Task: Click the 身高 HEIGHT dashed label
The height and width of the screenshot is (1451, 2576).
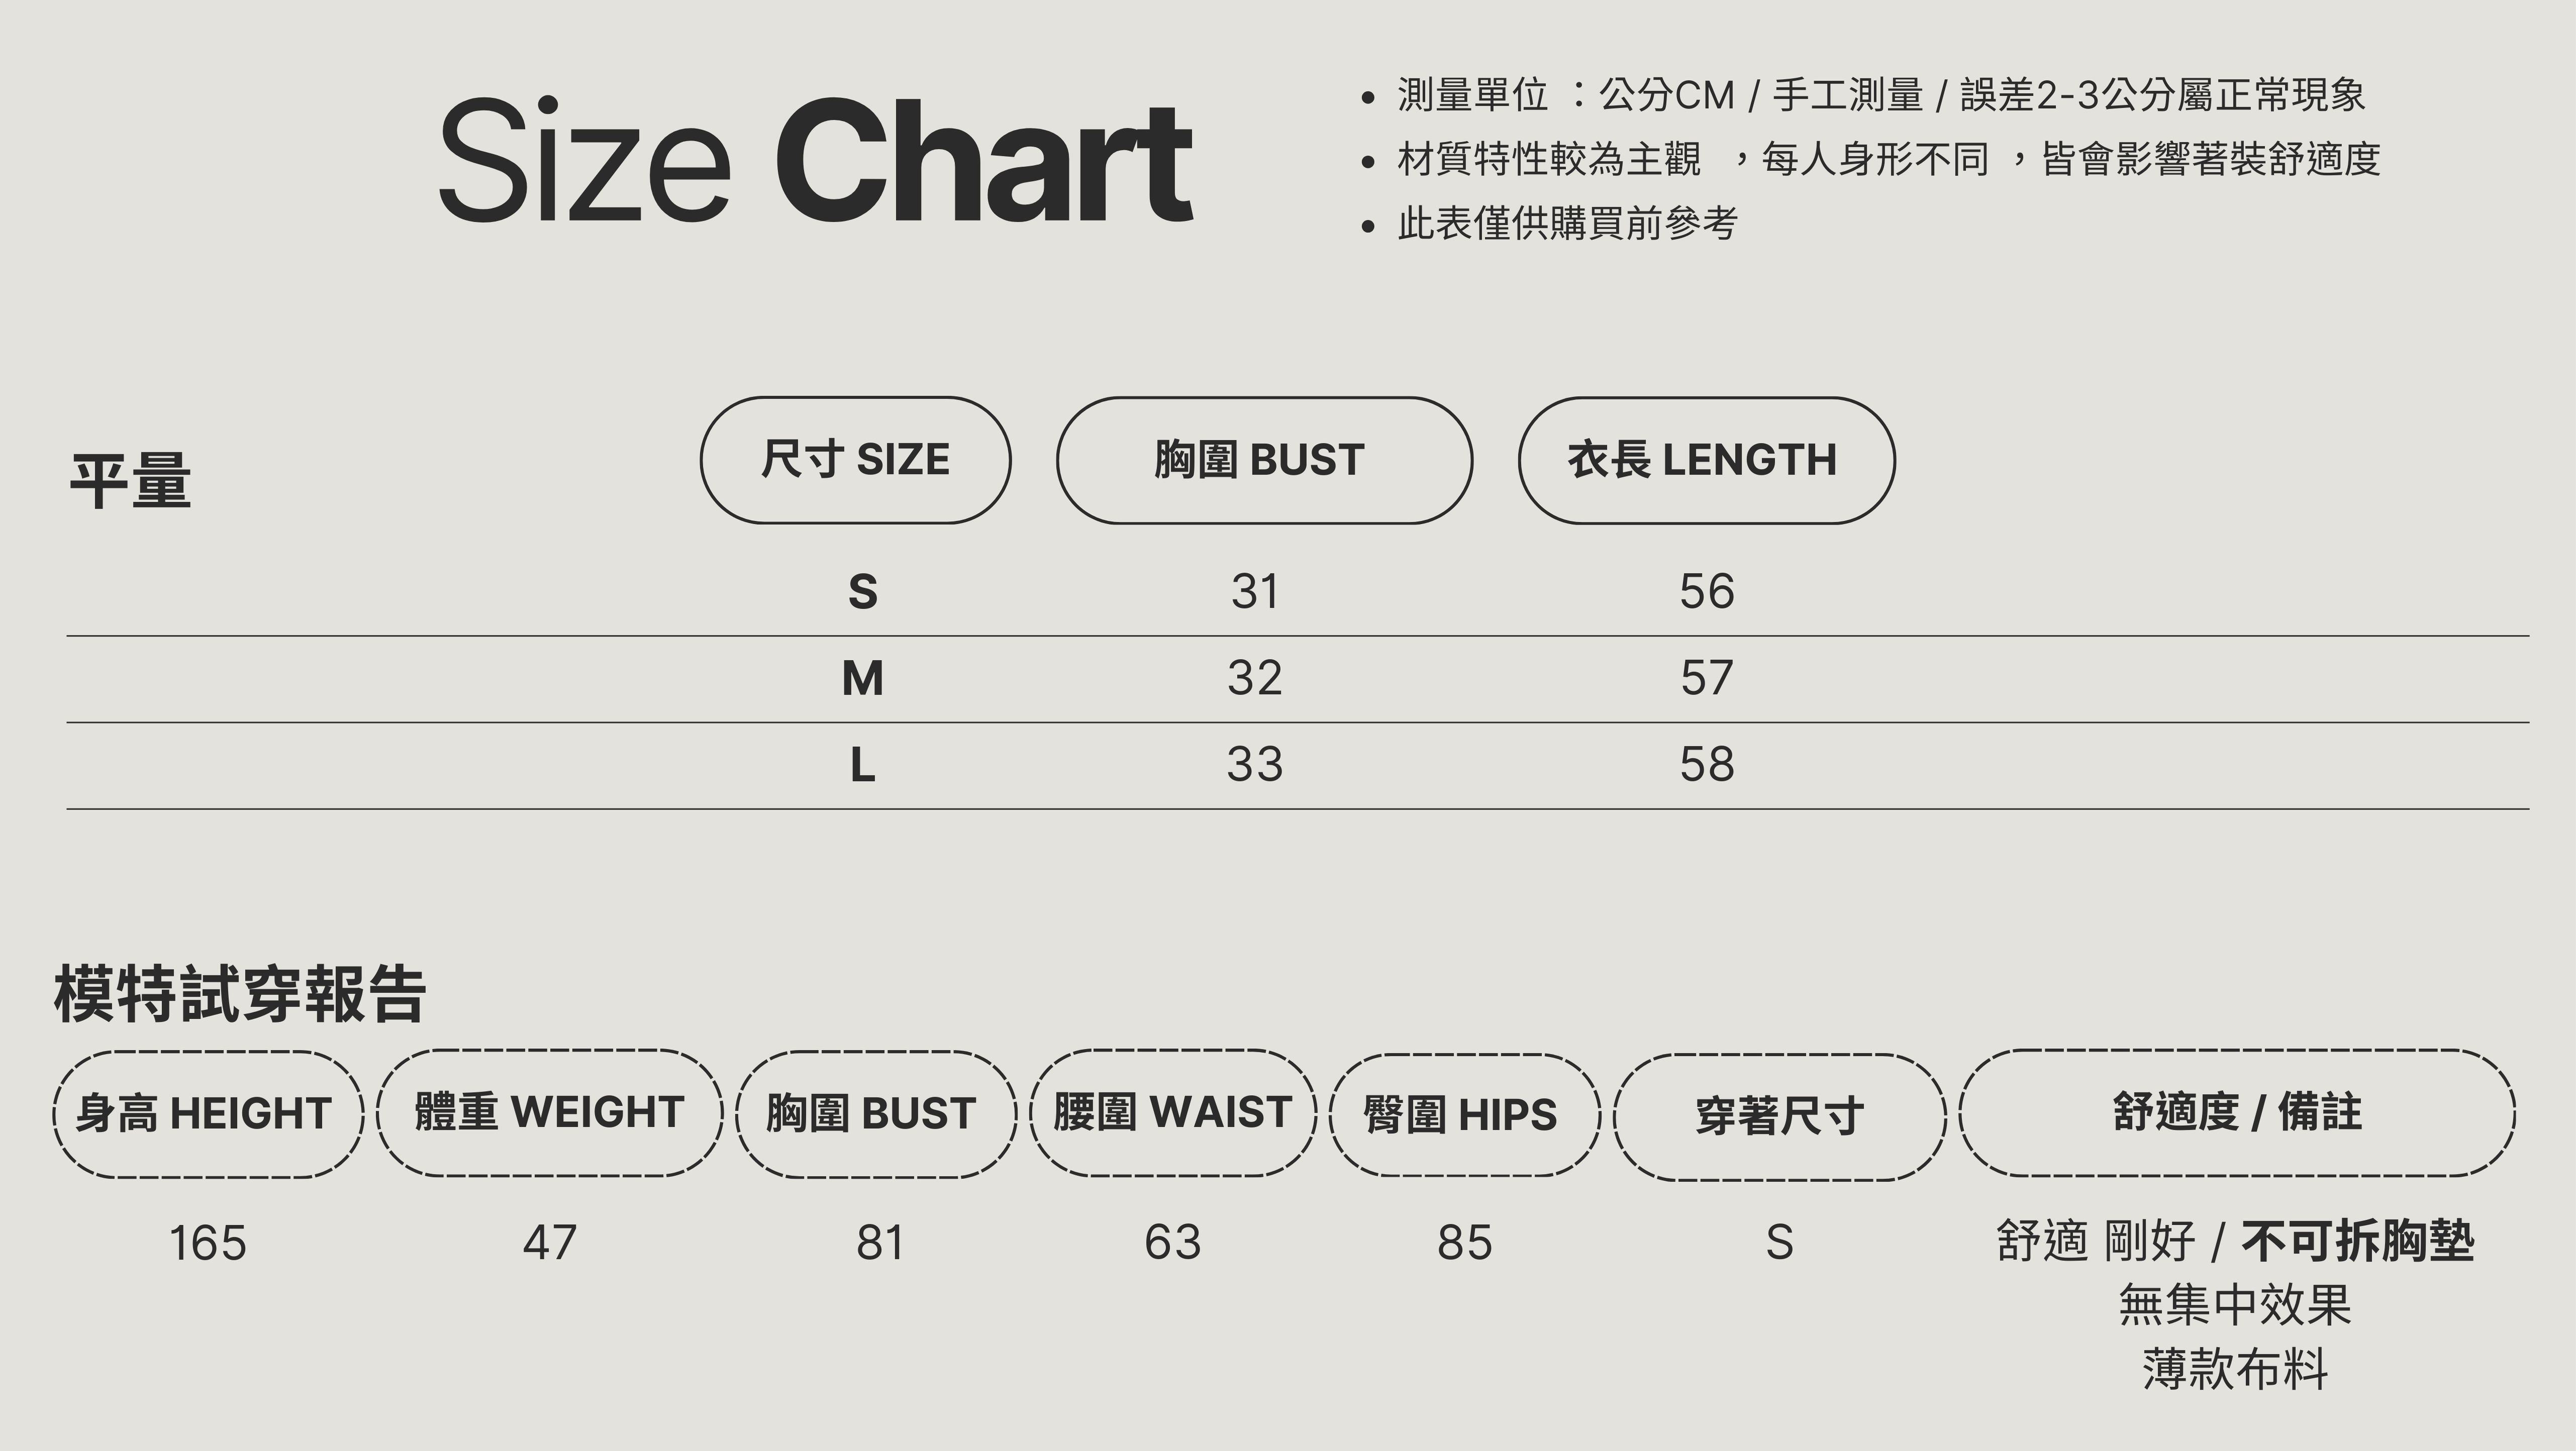Action: tap(207, 1114)
